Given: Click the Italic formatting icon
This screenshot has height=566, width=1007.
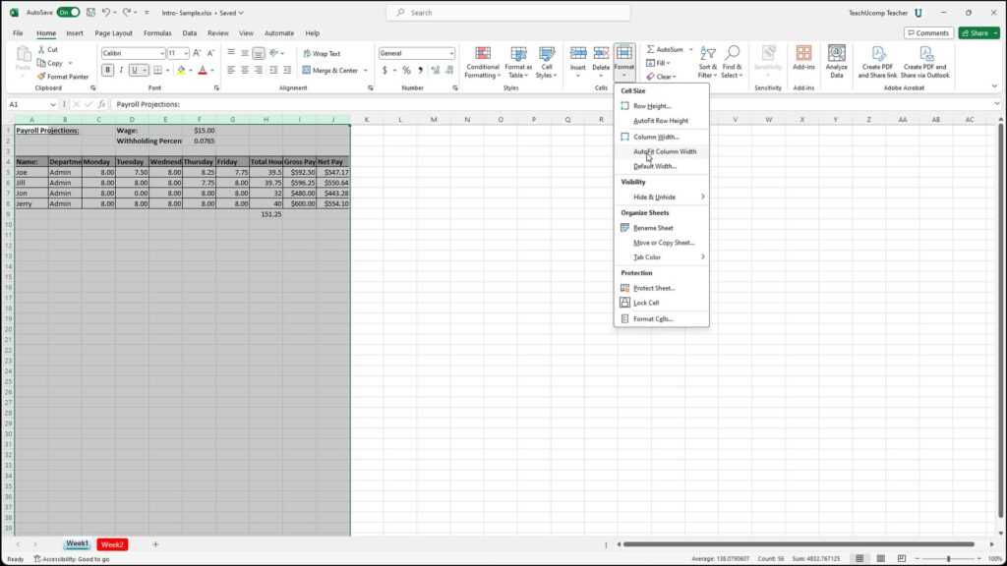Looking at the screenshot, I should pyautogui.click(x=121, y=70).
